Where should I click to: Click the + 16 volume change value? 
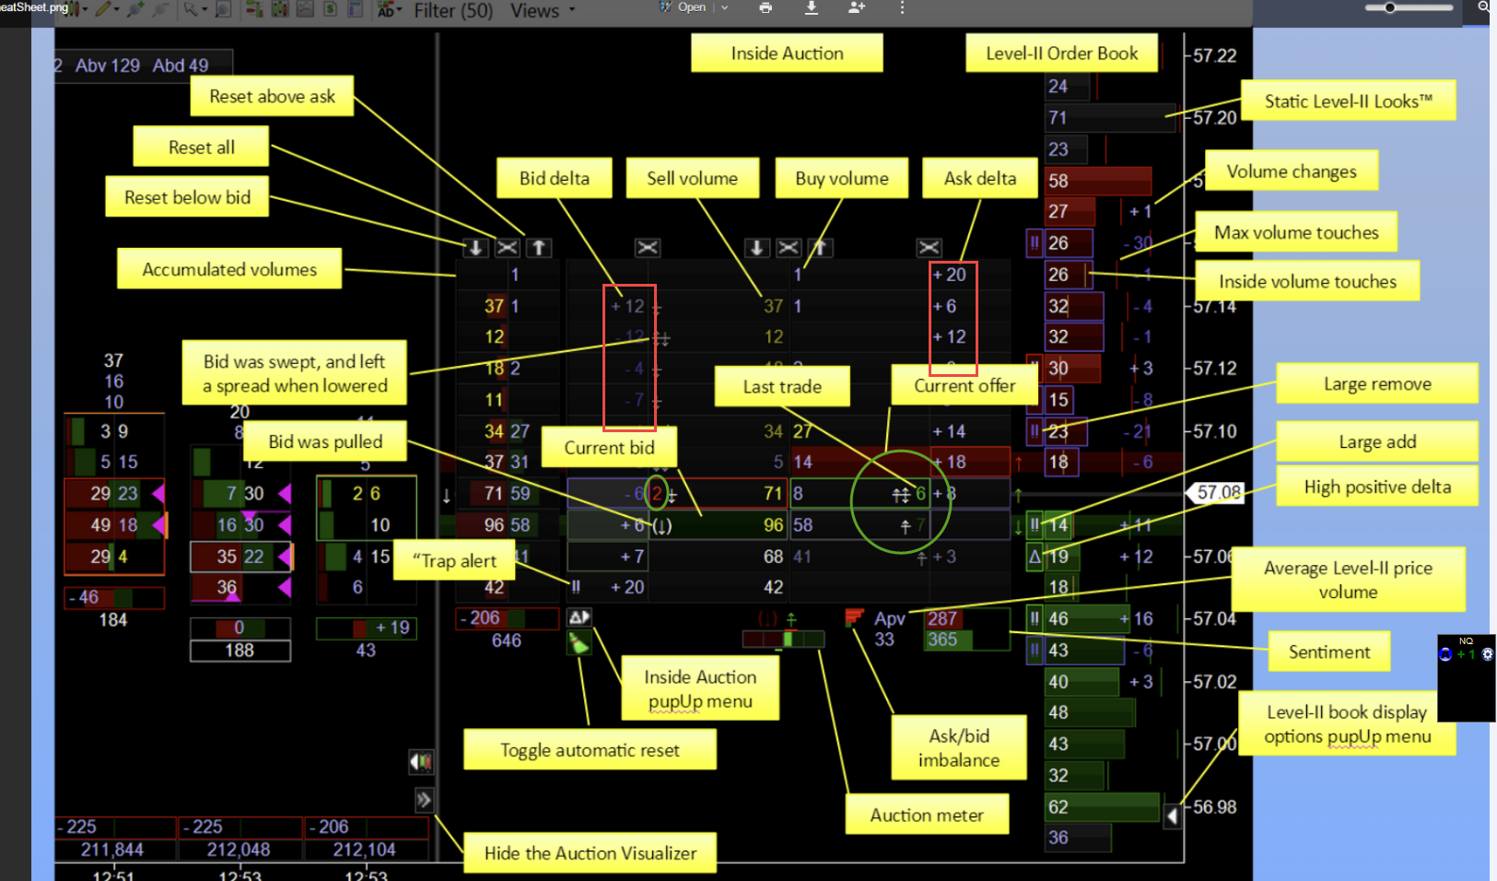[x=1136, y=618]
